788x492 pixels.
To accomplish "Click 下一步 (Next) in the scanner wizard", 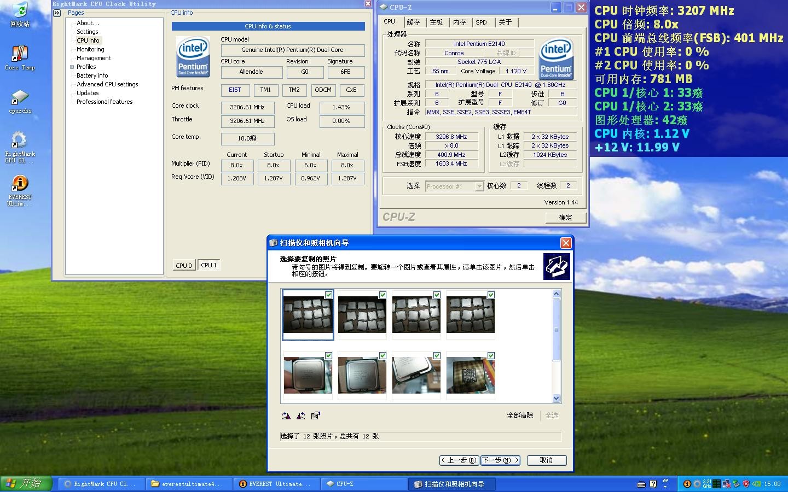I will tap(500, 460).
